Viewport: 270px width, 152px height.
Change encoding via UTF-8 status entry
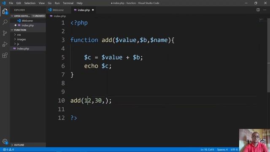(234, 149)
